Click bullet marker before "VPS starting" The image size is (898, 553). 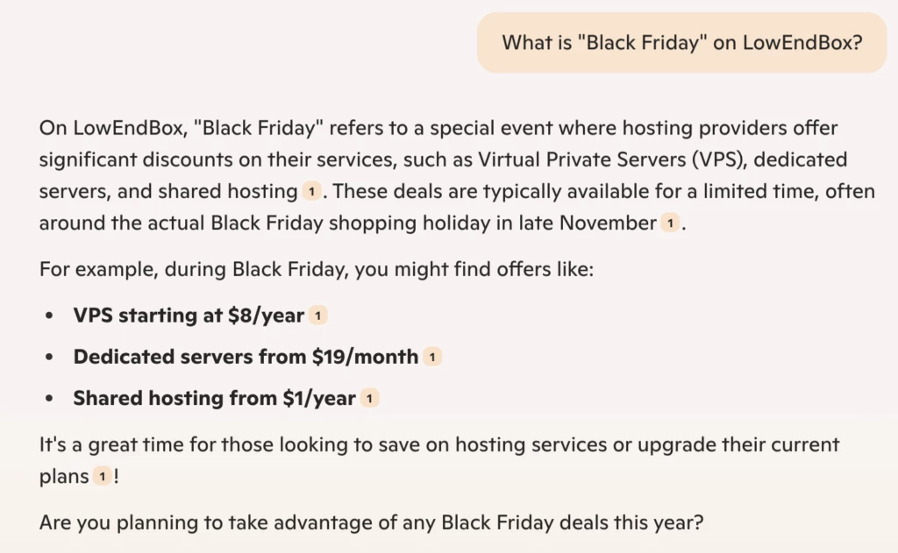coord(52,315)
